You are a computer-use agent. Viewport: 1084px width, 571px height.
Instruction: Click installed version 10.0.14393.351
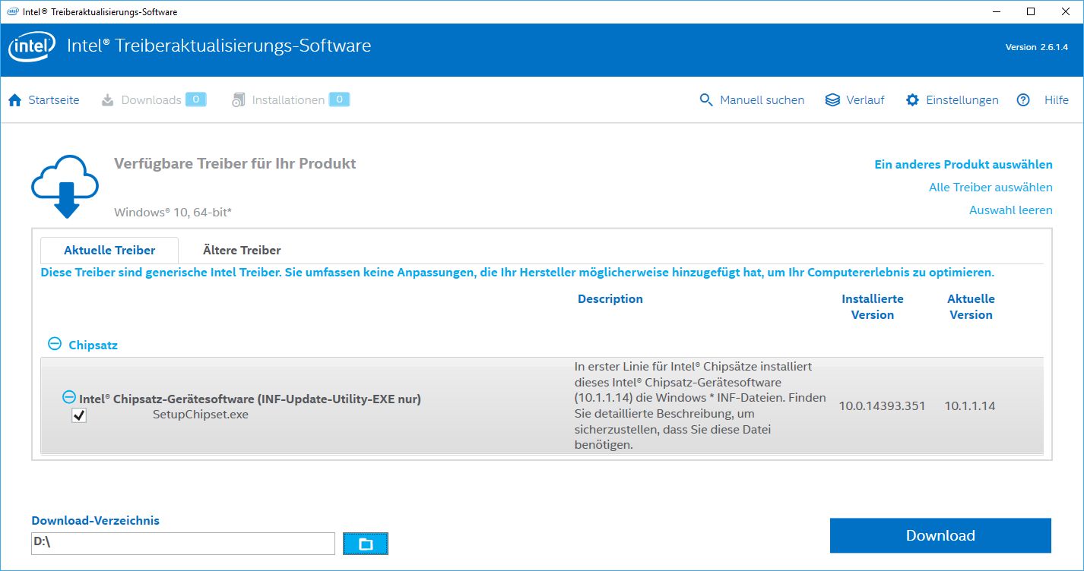point(882,405)
